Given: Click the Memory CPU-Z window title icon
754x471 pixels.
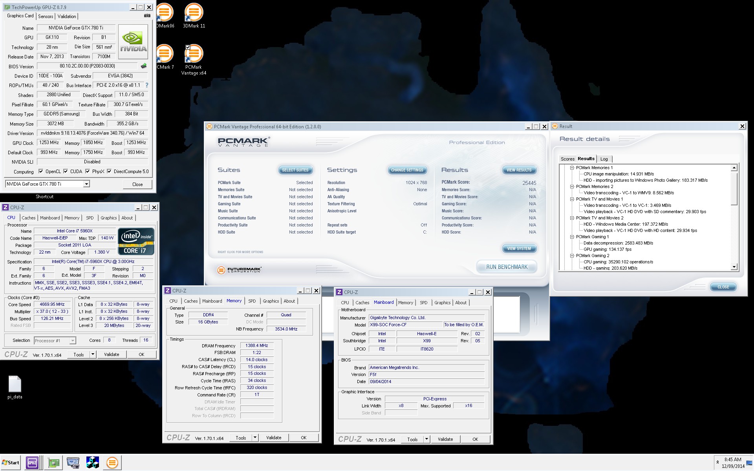Looking at the screenshot, I should pos(168,290).
